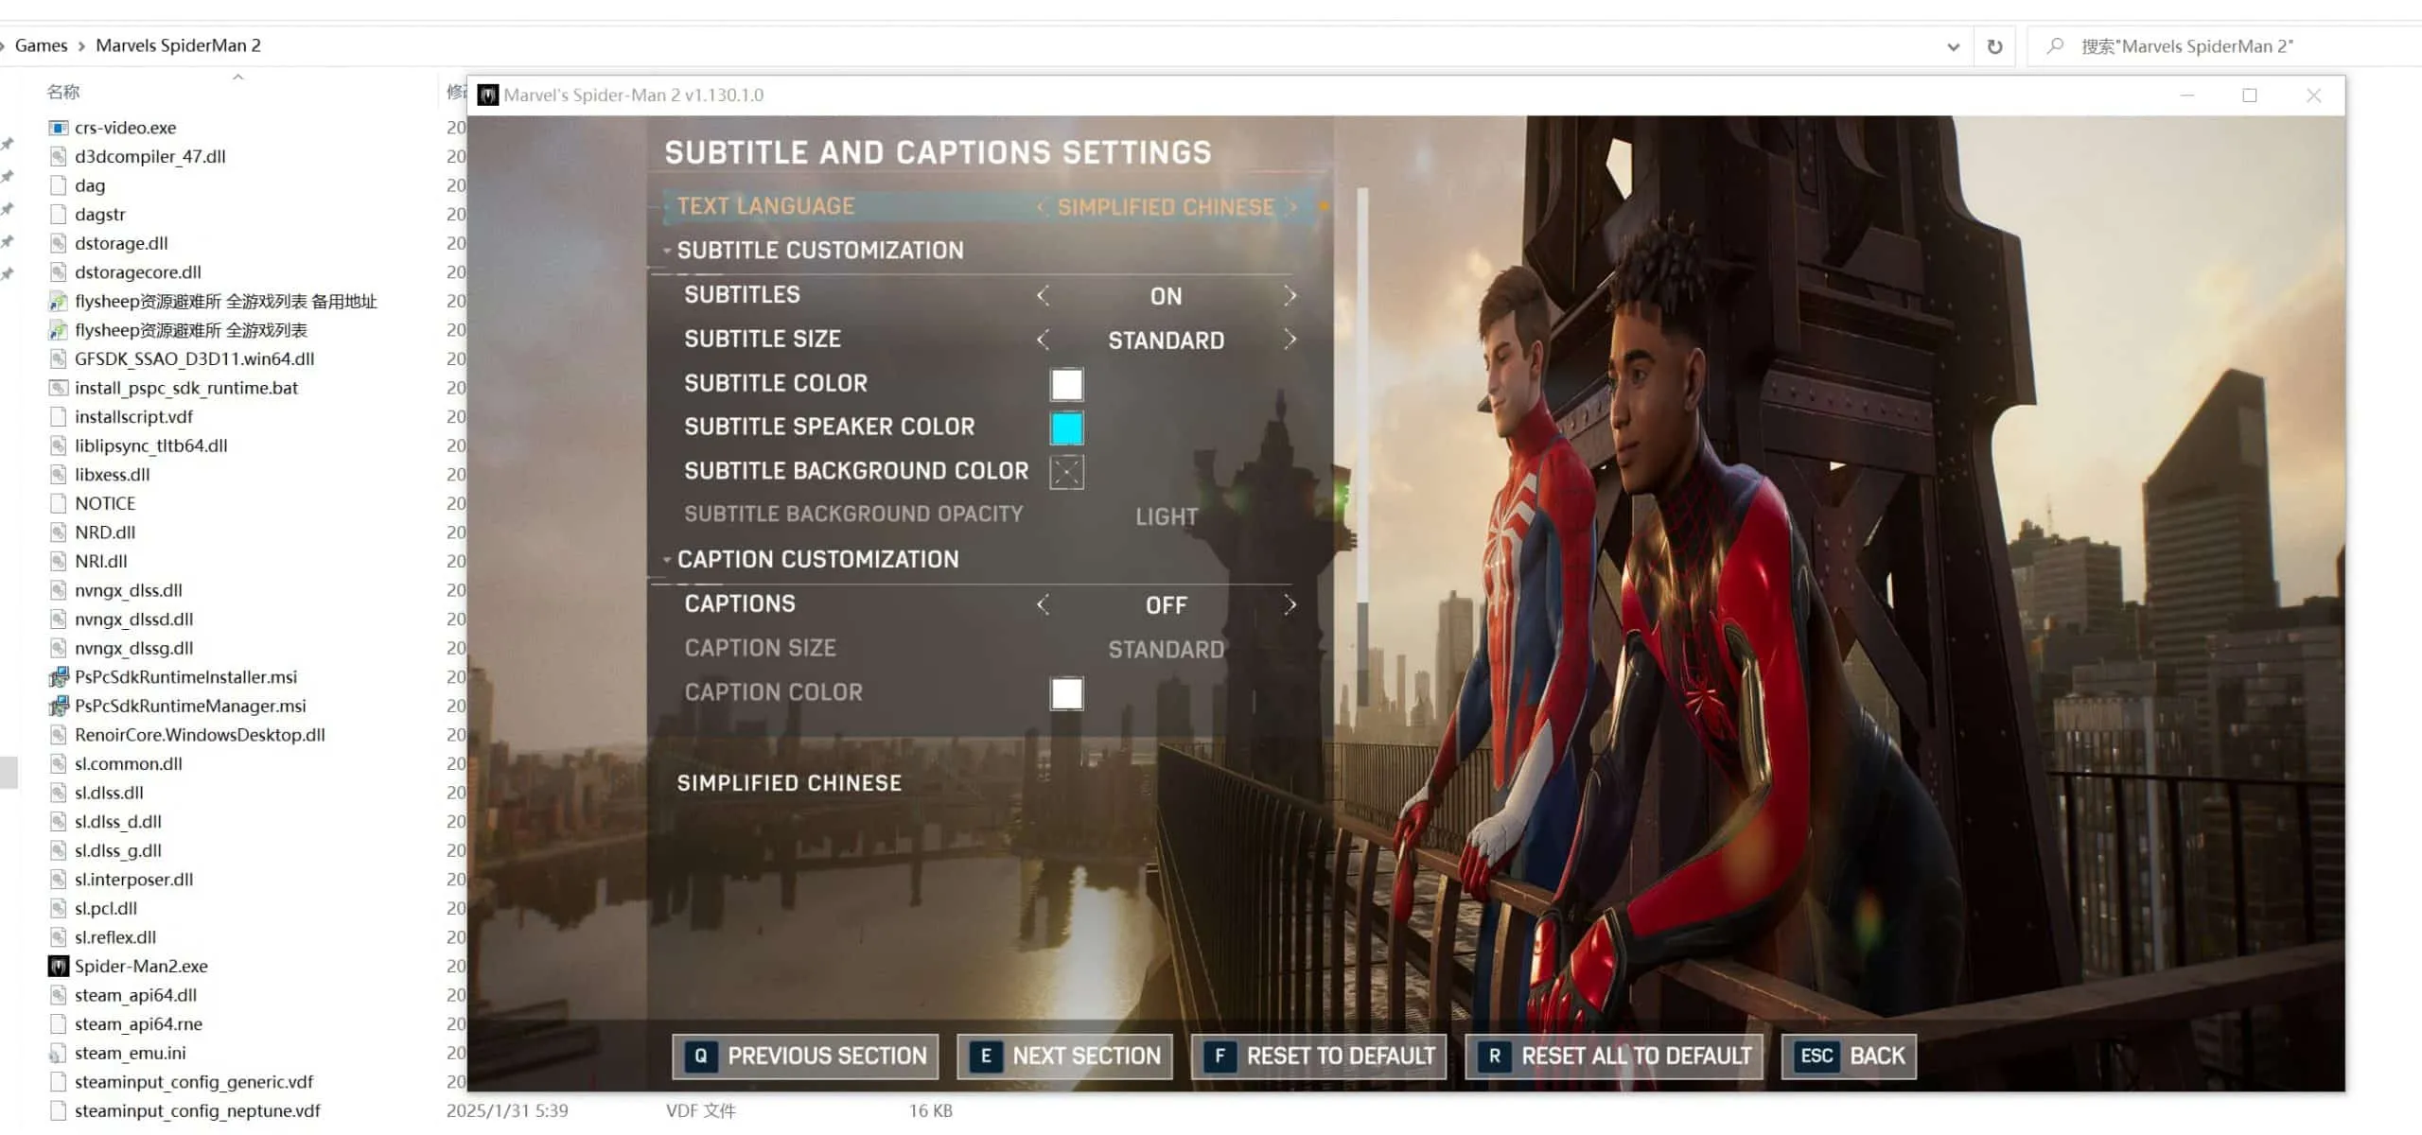The height and width of the screenshot is (1135, 2422).
Task: Click the install_pspc_sdk_runtime.bat file icon
Action: click(59, 388)
